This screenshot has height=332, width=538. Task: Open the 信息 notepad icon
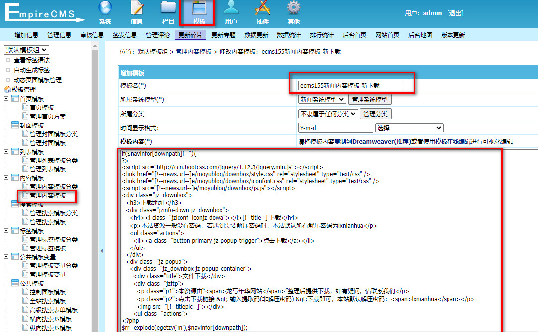(x=137, y=8)
